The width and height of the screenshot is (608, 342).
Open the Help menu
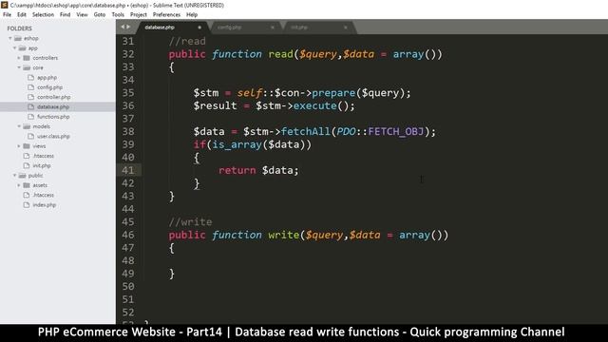(x=192, y=15)
